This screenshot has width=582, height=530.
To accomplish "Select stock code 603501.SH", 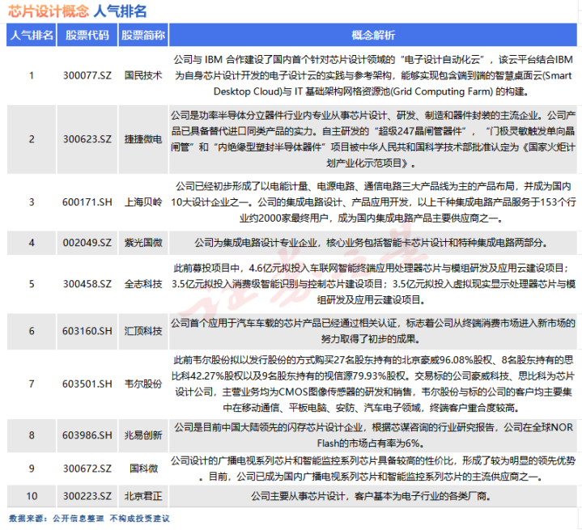I will click(87, 384).
